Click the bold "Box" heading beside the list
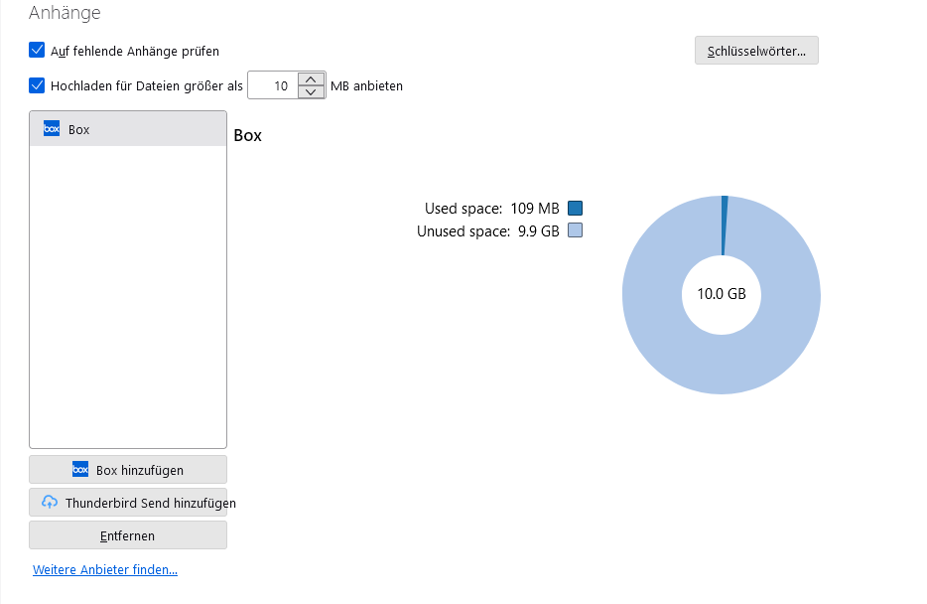The image size is (927, 604). pos(248,135)
